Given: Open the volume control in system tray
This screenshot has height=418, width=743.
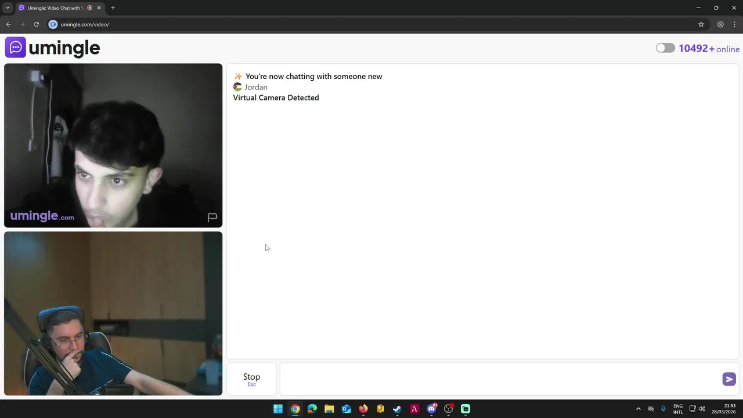Looking at the screenshot, I should point(702,409).
